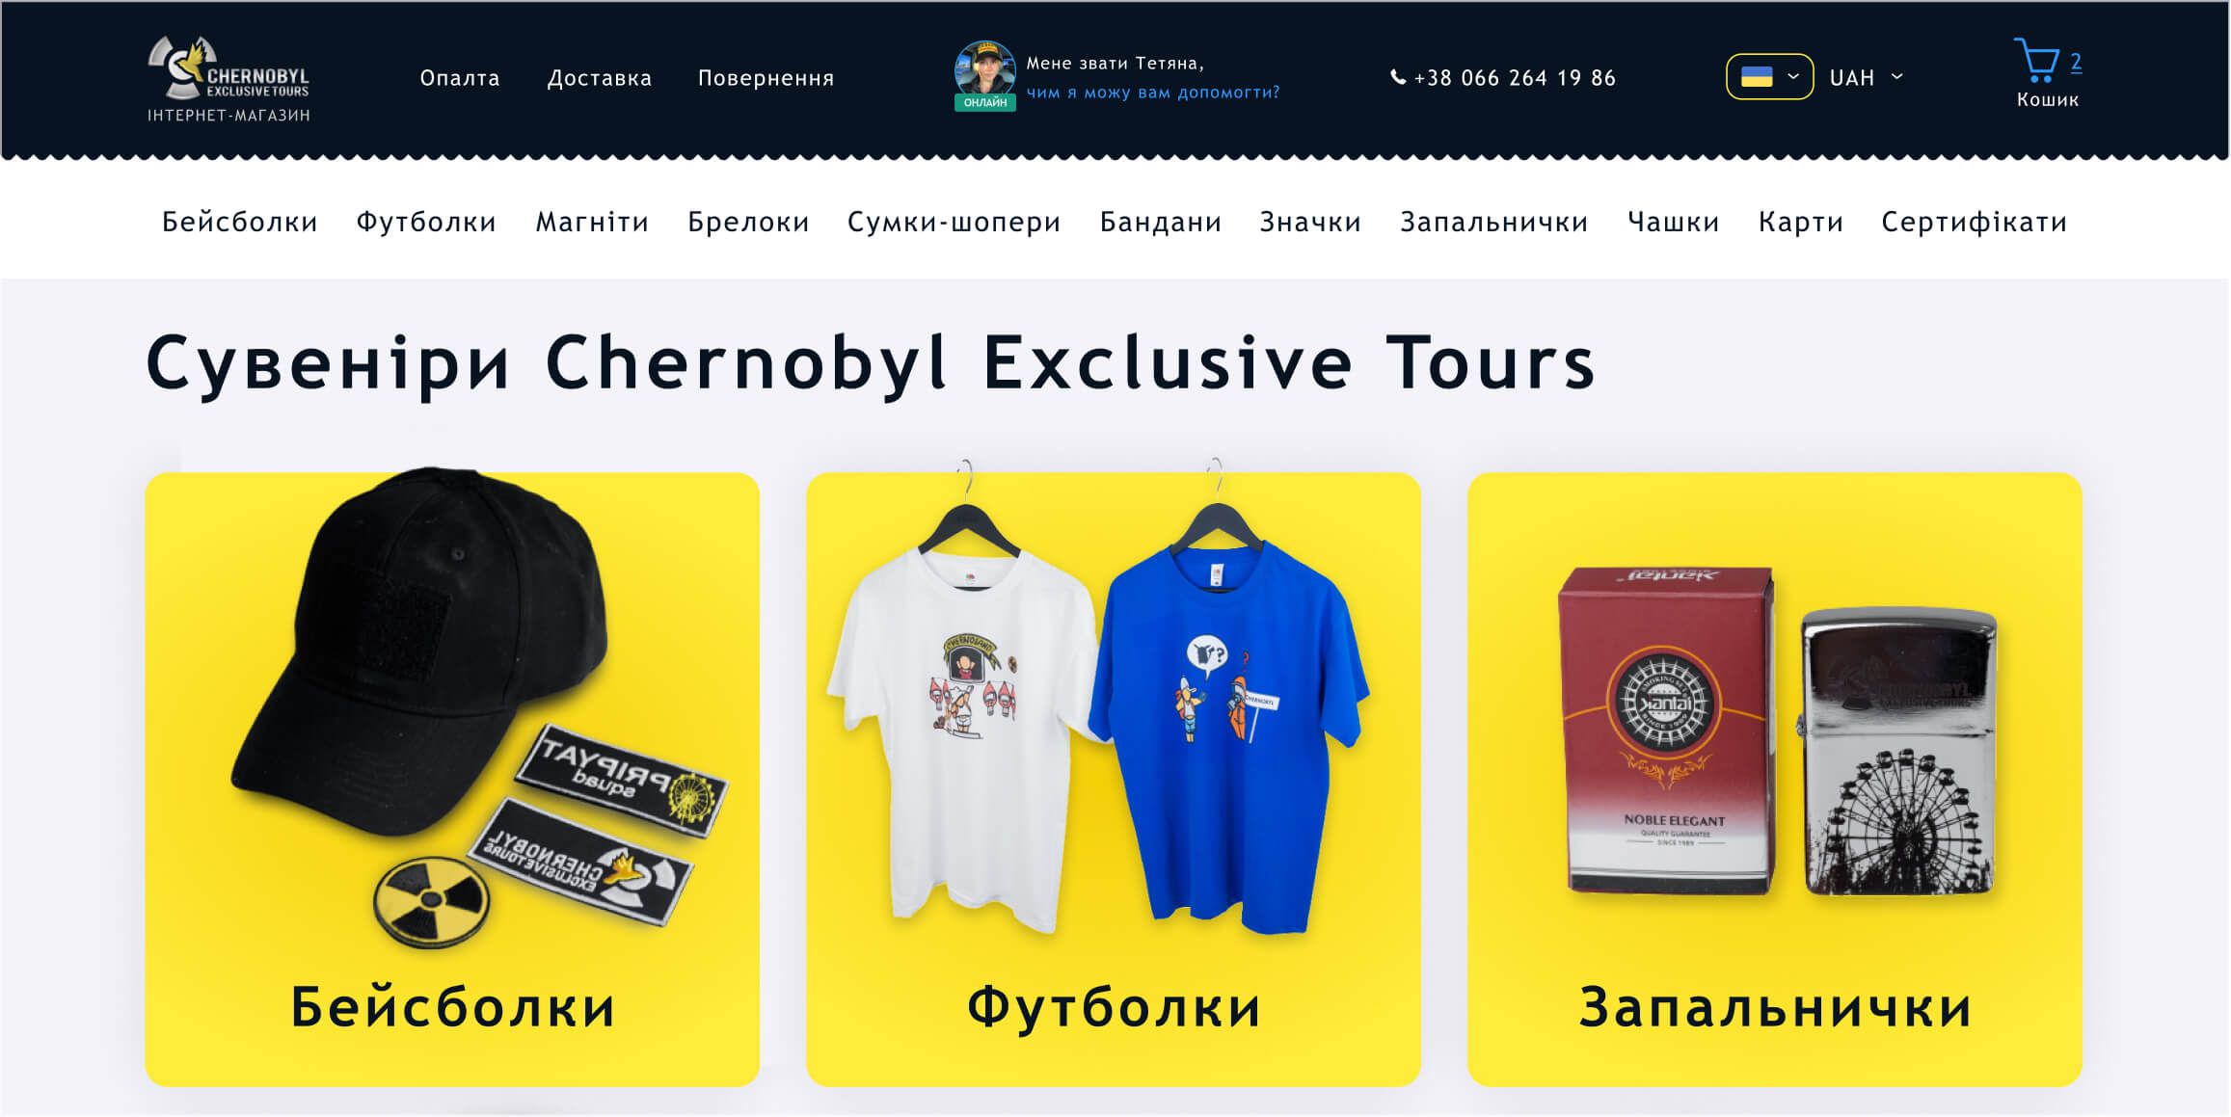2231x1117 pixels.
Task: Select the Магніти category
Action: pyautogui.click(x=592, y=222)
